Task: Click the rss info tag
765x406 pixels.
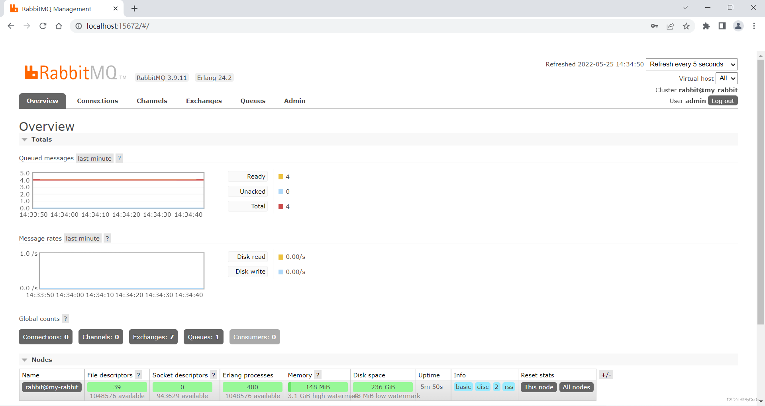Action: pos(509,387)
